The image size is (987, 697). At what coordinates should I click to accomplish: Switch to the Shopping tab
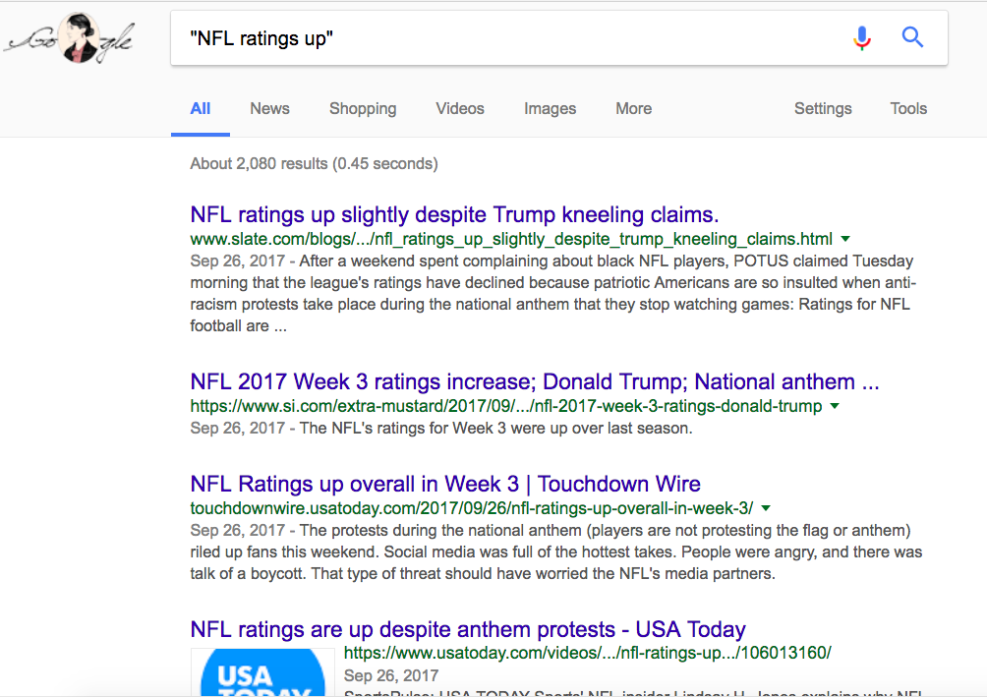point(363,109)
